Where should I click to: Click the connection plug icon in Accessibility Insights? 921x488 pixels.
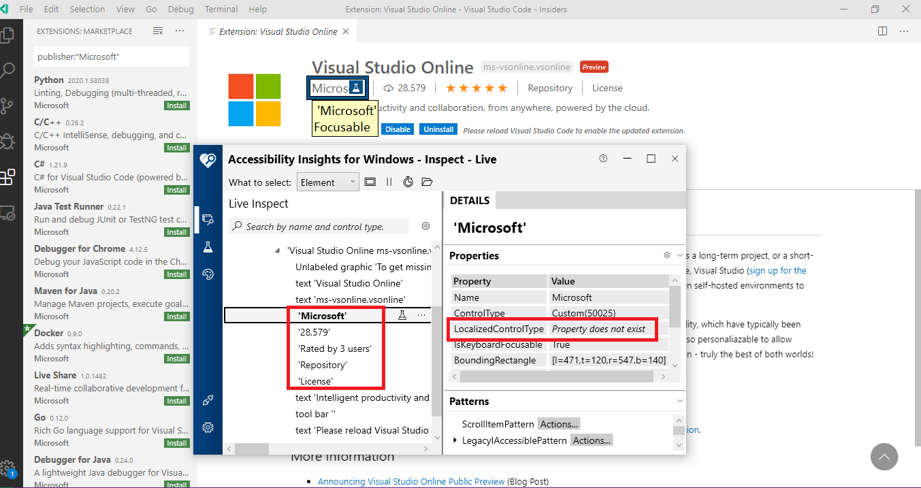tap(208, 400)
